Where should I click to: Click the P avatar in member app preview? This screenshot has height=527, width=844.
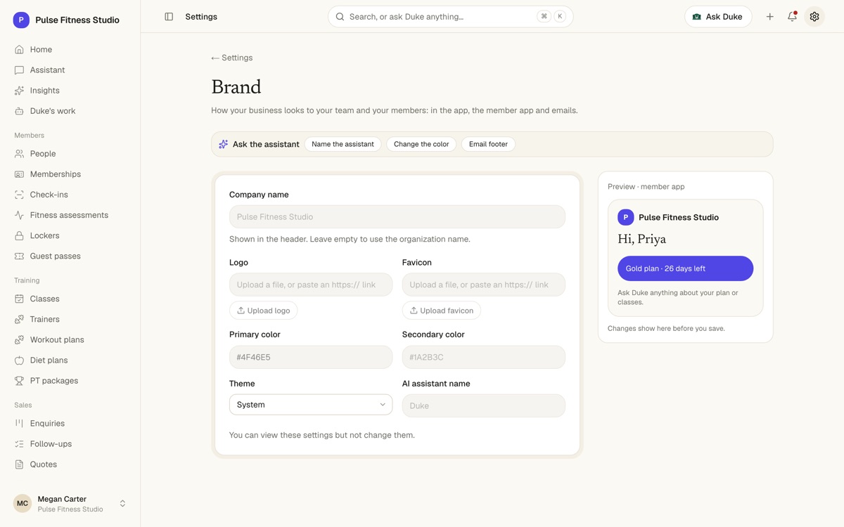tap(626, 218)
